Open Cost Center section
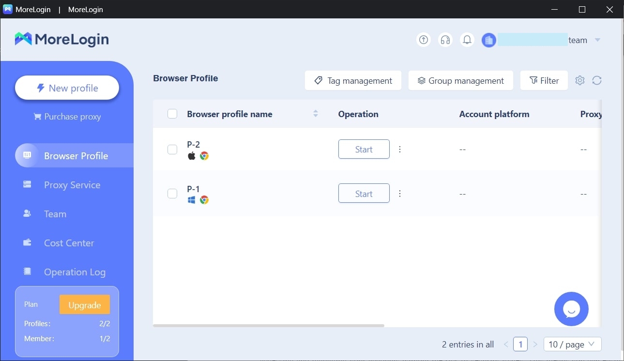 [x=69, y=243]
